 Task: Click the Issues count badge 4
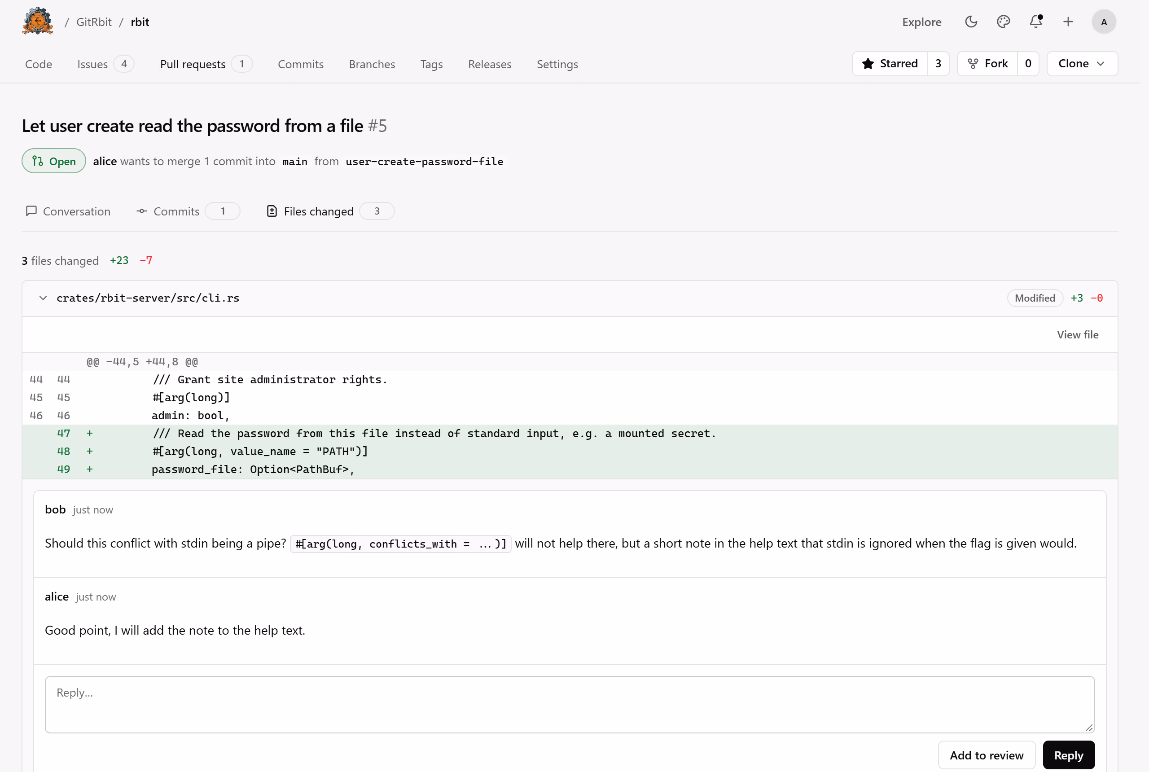coord(124,64)
